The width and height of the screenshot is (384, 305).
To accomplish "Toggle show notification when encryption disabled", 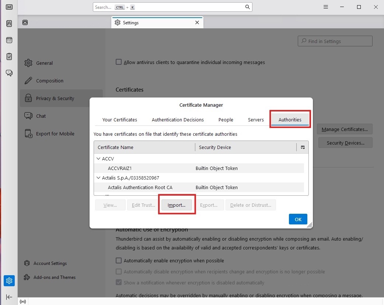I will [119, 283].
